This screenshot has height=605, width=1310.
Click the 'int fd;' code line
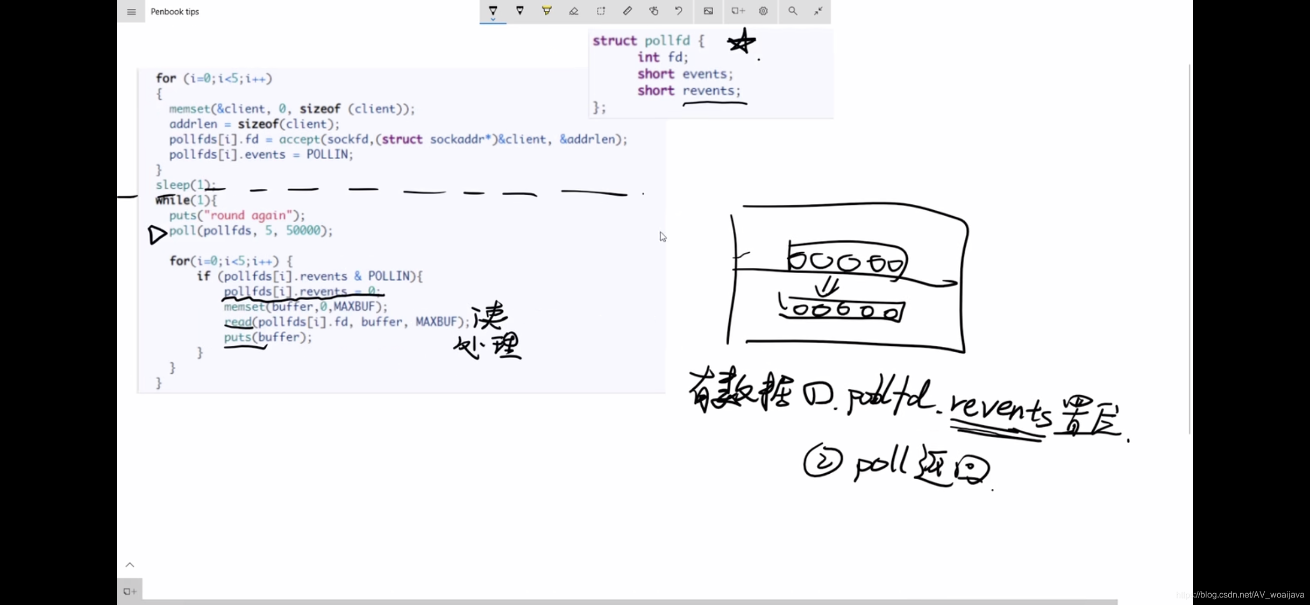pyautogui.click(x=663, y=57)
